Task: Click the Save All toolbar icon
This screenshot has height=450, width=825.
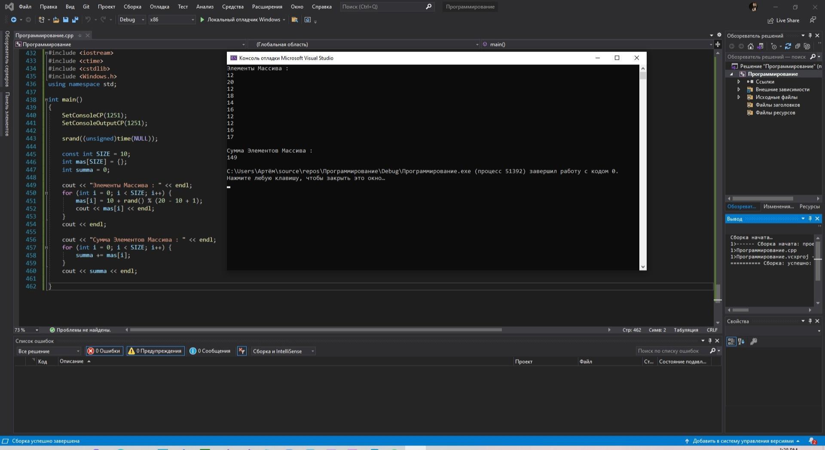Action: (x=75, y=20)
